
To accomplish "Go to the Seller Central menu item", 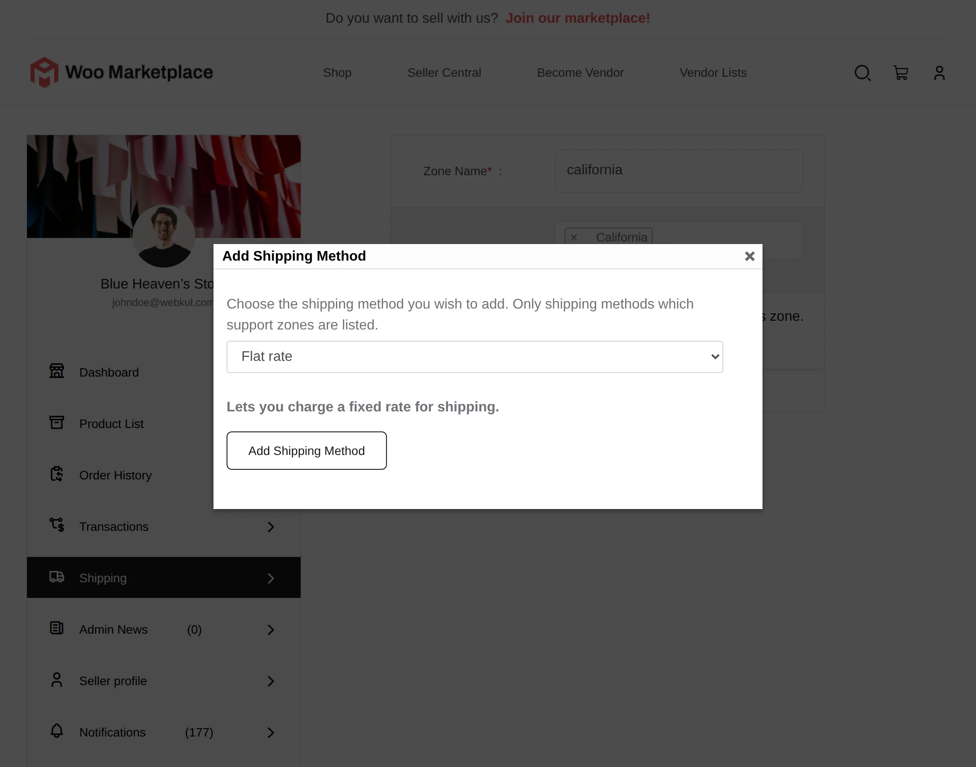I will tap(444, 72).
